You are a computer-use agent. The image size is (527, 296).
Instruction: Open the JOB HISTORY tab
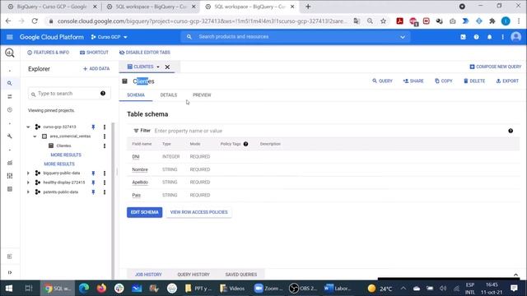pos(148,275)
